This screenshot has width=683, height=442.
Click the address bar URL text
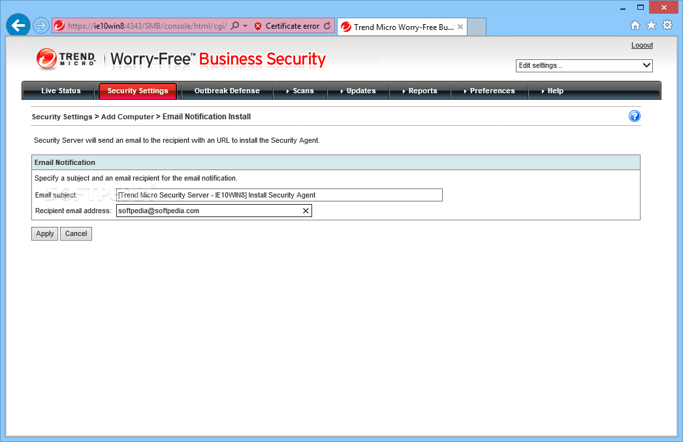tap(147, 26)
